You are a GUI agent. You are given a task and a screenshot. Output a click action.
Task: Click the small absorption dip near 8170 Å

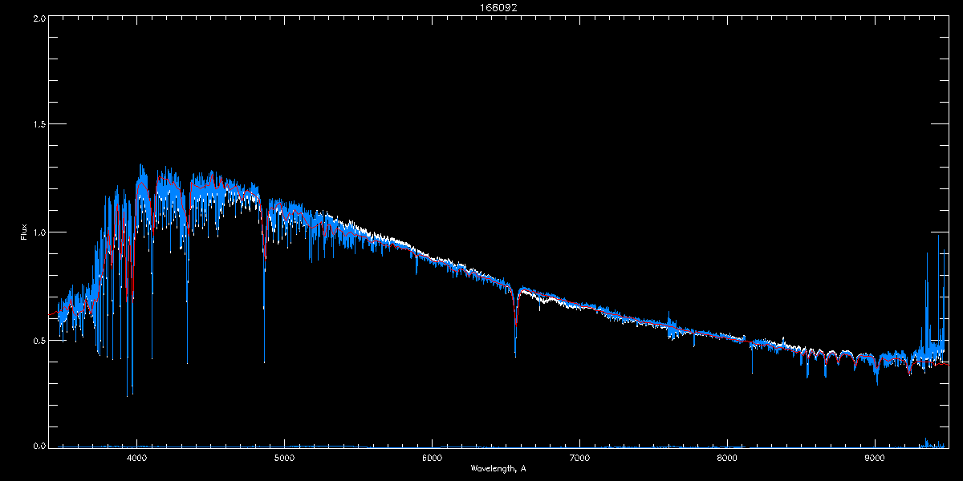[x=752, y=359]
